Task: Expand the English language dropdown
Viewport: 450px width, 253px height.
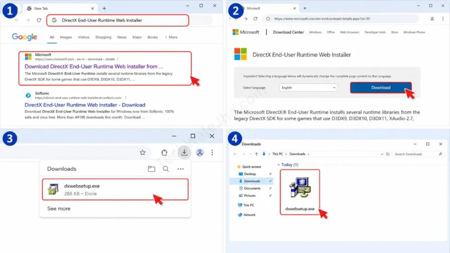Action: click(308, 87)
